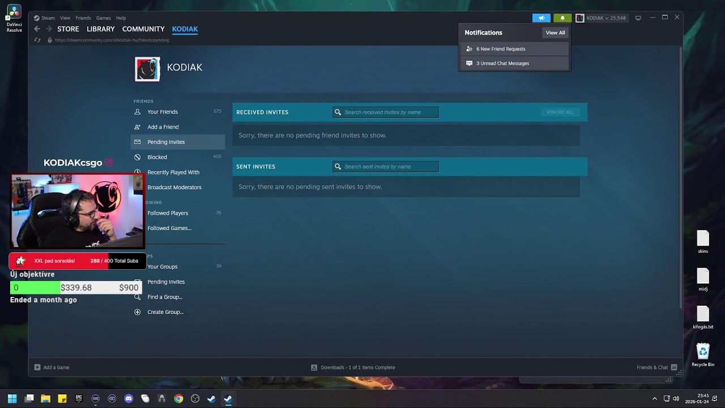725x408 pixels.
Task: Click the Friends & Chat icon
Action: [674, 367]
